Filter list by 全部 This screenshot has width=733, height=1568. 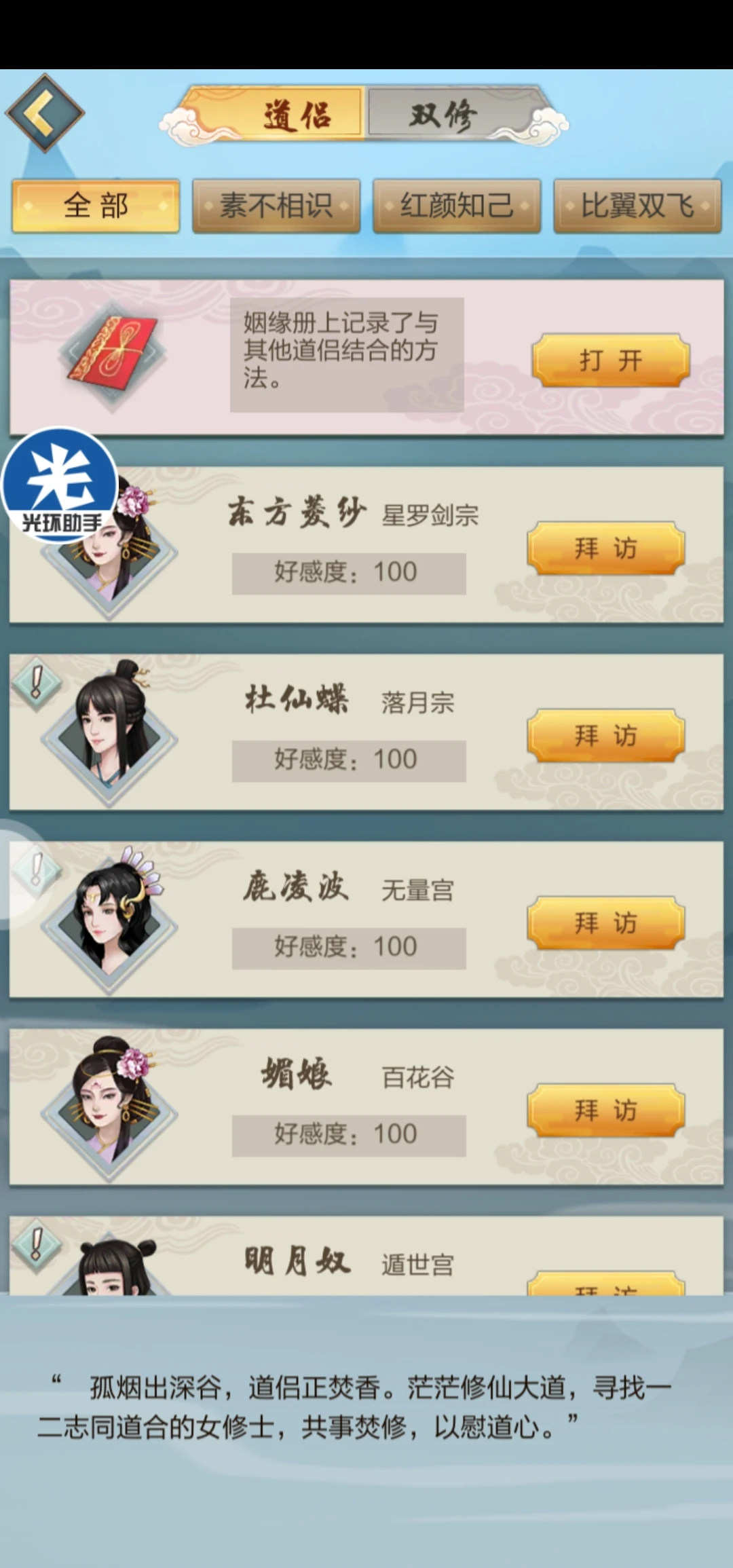tap(96, 206)
